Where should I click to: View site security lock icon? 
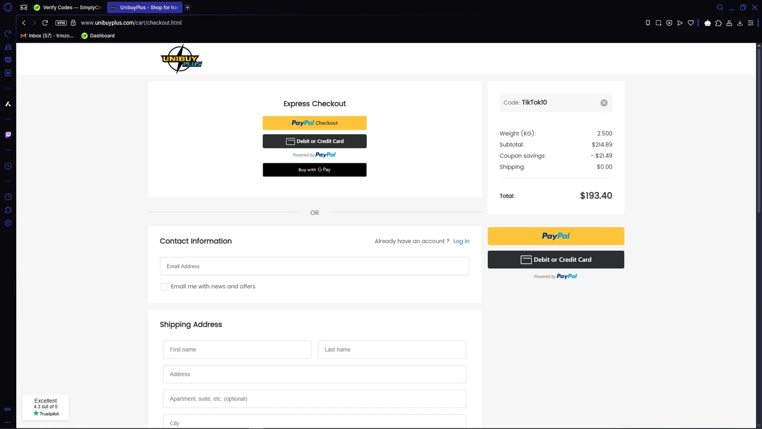coord(73,23)
